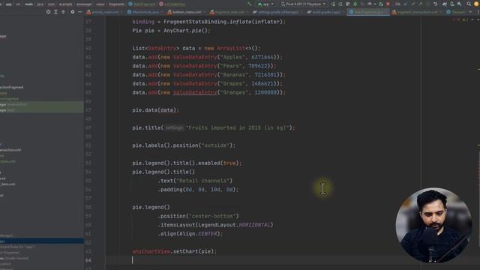Open the Project panel gear options

tap(73, 12)
